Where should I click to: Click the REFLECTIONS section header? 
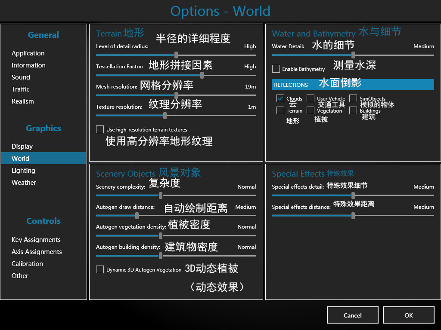click(353, 85)
